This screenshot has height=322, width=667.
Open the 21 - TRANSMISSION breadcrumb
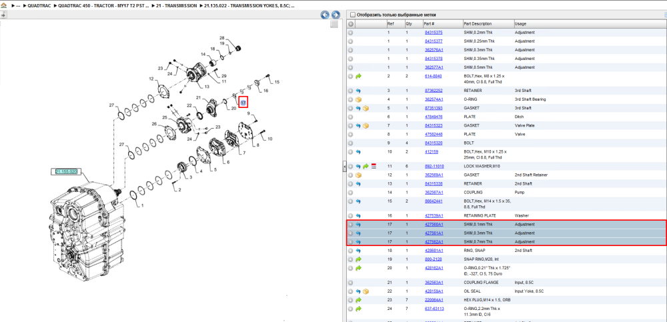[x=177, y=7]
